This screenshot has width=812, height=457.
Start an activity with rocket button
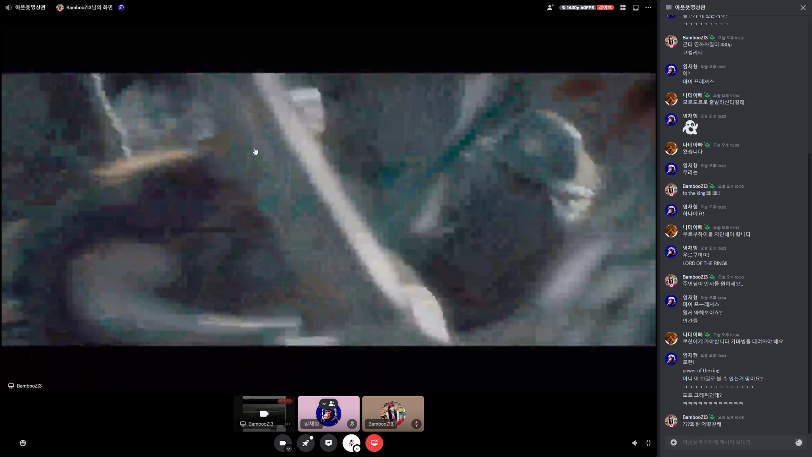point(306,443)
